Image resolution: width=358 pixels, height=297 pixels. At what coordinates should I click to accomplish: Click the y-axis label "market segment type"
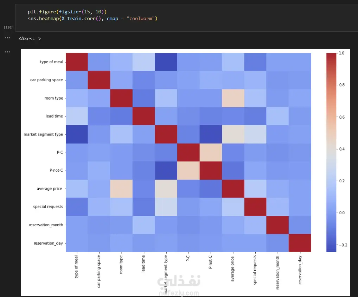(x=43, y=134)
